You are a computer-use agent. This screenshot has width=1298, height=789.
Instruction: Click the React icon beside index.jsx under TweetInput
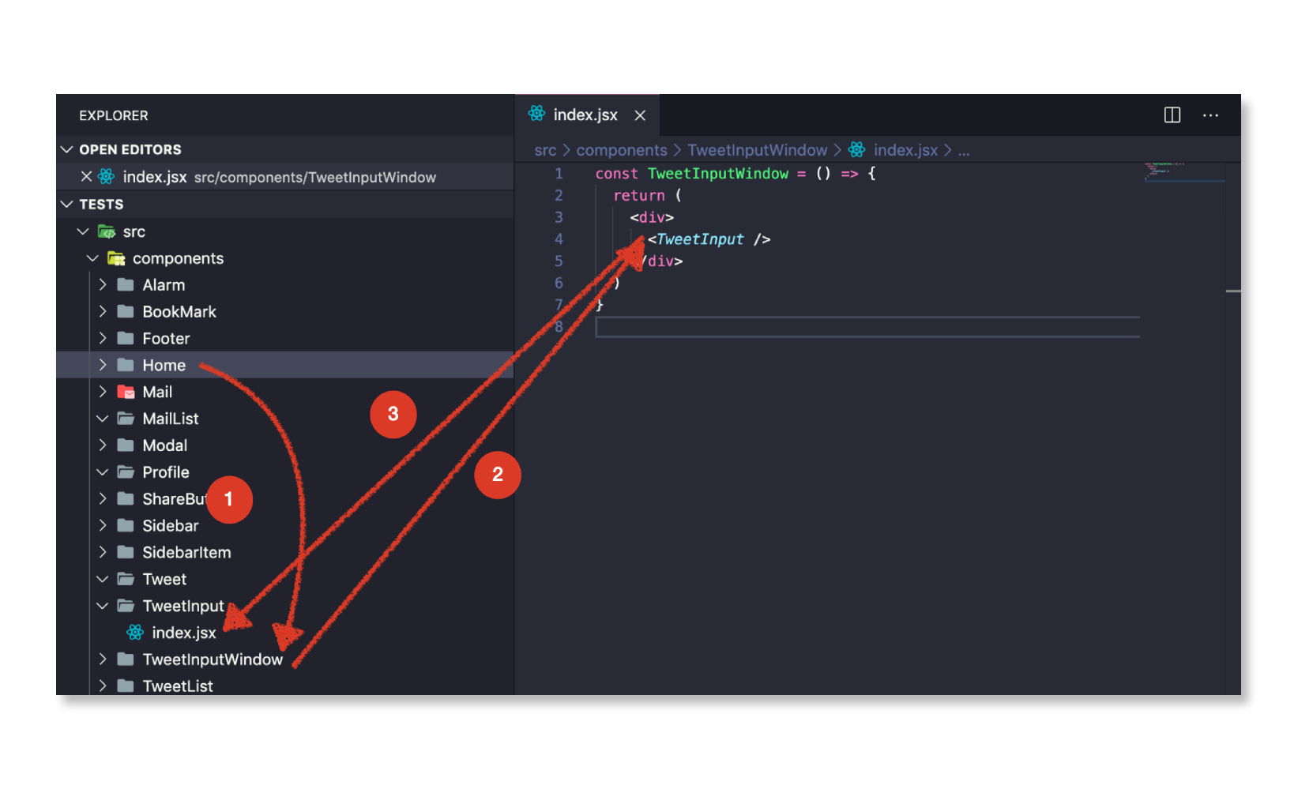[135, 633]
